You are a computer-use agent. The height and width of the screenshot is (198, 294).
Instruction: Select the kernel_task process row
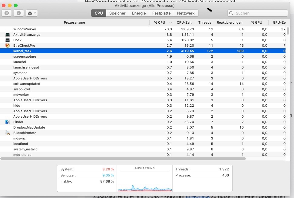(x=143, y=51)
